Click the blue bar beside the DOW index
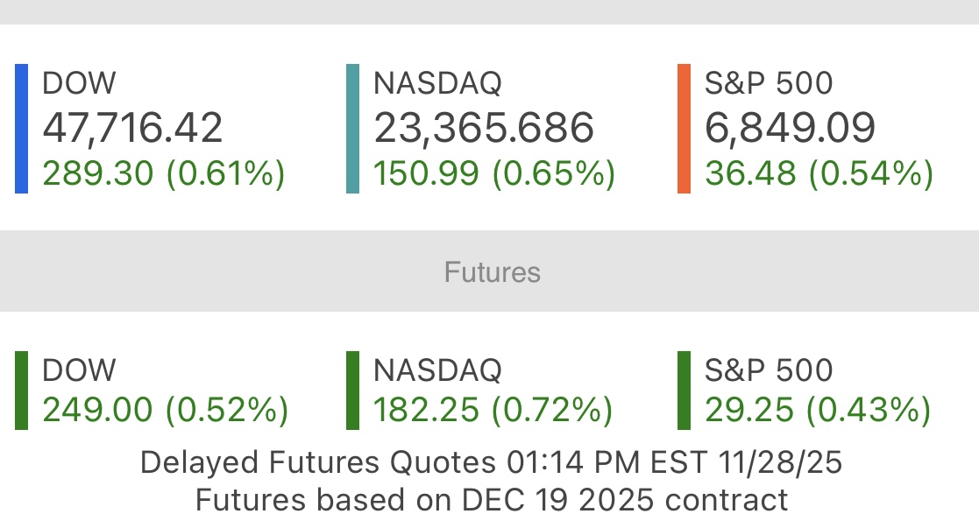Viewport: 979px width, 528px height. 22,128
